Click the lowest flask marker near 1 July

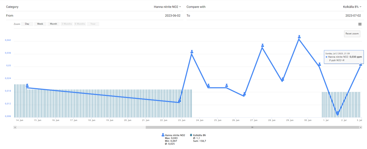338,114
